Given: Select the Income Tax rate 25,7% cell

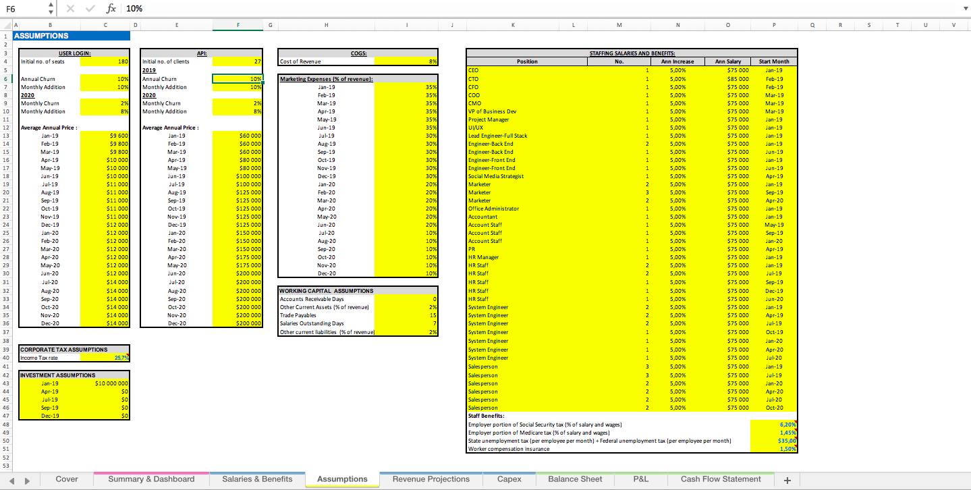Looking at the screenshot, I should (105, 358).
